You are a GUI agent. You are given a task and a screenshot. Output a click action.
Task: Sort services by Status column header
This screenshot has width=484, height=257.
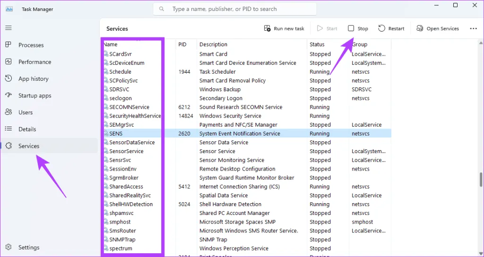(x=317, y=44)
